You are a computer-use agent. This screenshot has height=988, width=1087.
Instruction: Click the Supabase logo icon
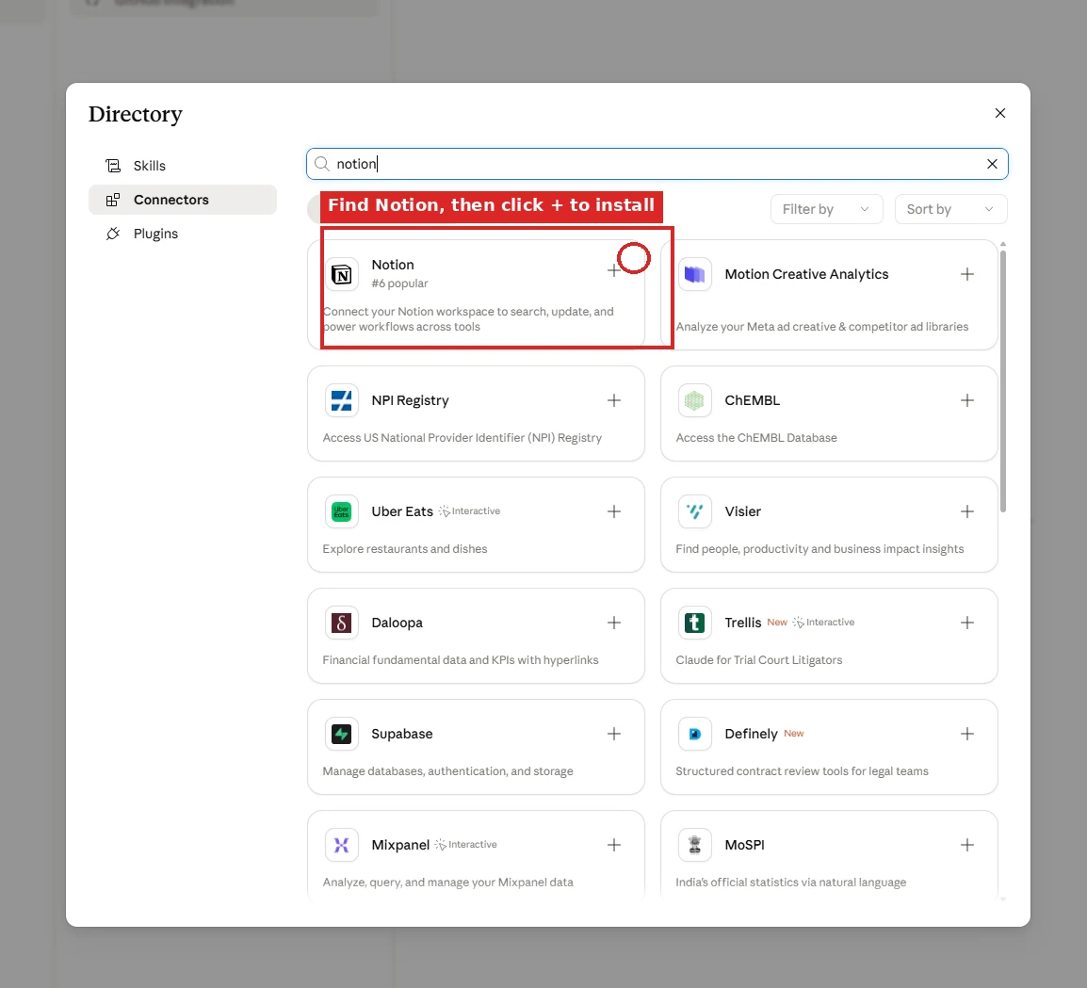(342, 734)
